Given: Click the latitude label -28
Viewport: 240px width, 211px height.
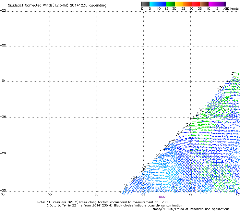Looking at the screenshot, I should (x=3, y=153).
